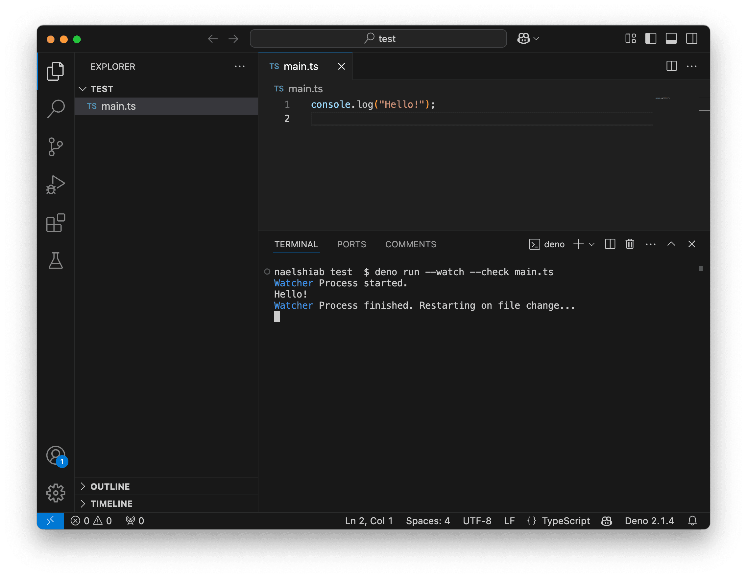Open the new terminal launch profile dropdown
Viewport: 747px width, 578px height.
point(592,244)
